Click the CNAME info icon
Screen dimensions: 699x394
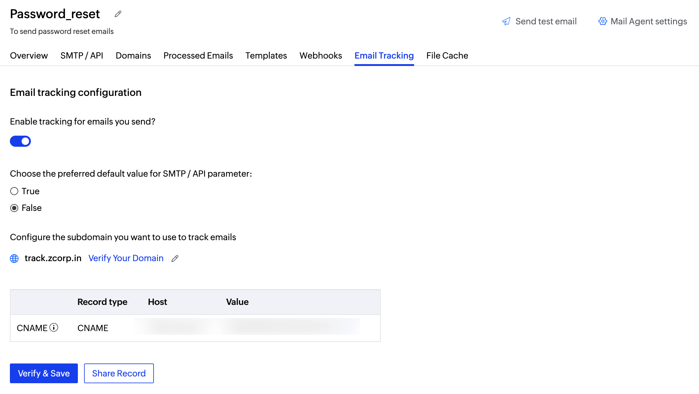[54, 327]
